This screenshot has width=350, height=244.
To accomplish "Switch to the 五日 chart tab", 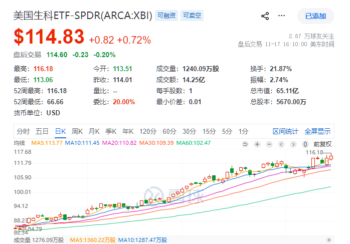I will click(42, 131).
